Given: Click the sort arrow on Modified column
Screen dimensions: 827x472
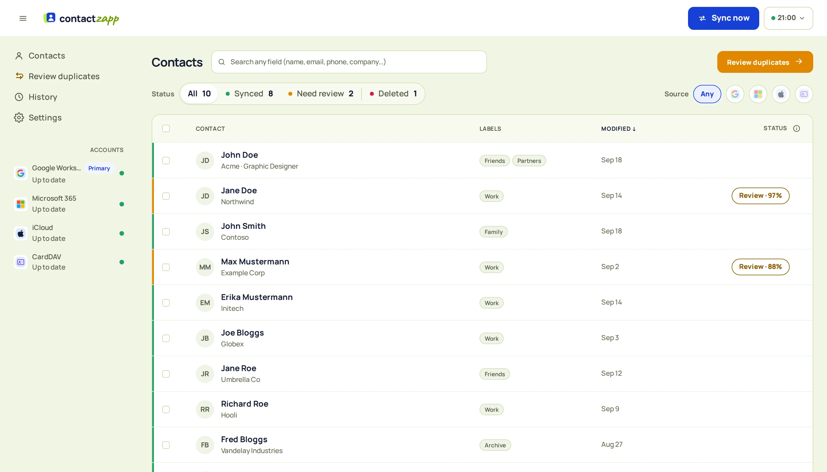Looking at the screenshot, I should coord(634,129).
